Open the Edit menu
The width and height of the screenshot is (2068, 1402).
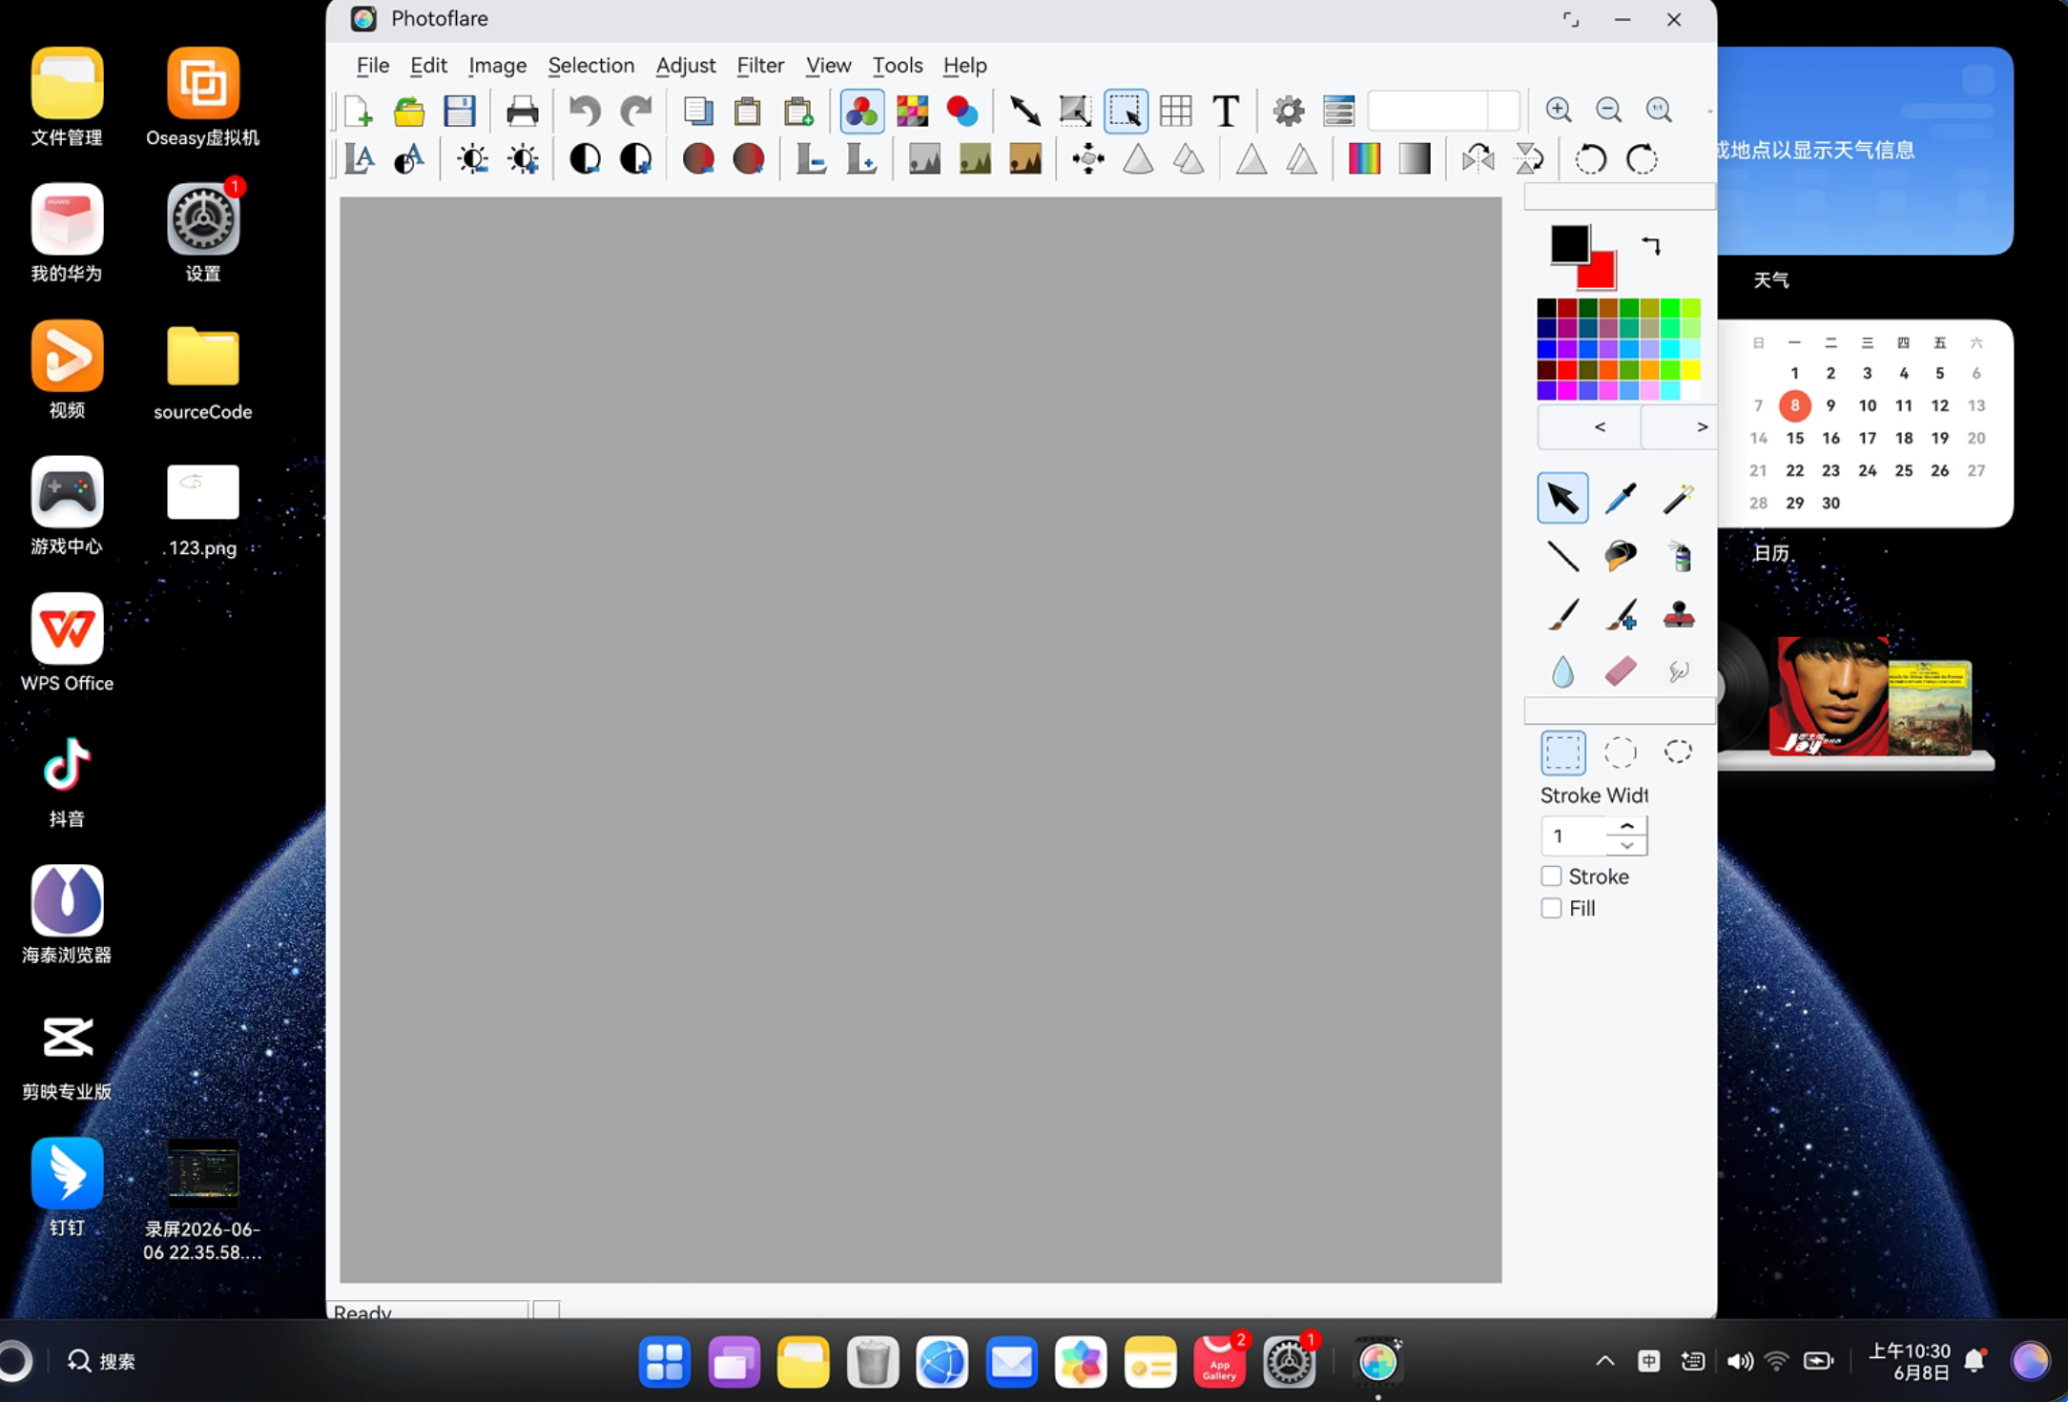pos(428,66)
